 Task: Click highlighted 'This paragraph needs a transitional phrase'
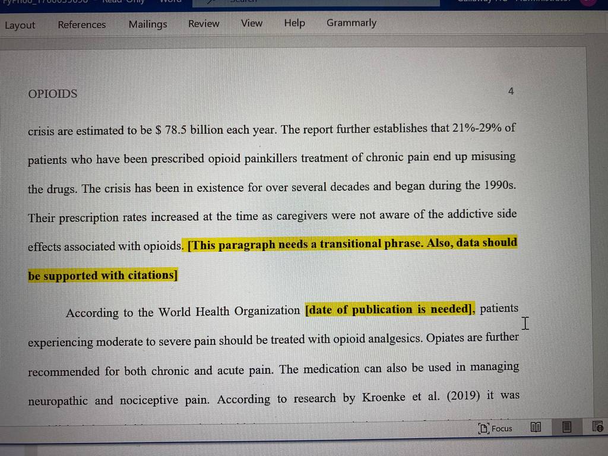coord(305,244)
